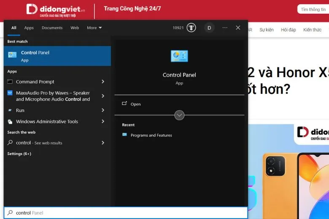Open the Settings (6+) group
The width and height of the screenshot is (329, 219).
(19, 154)
